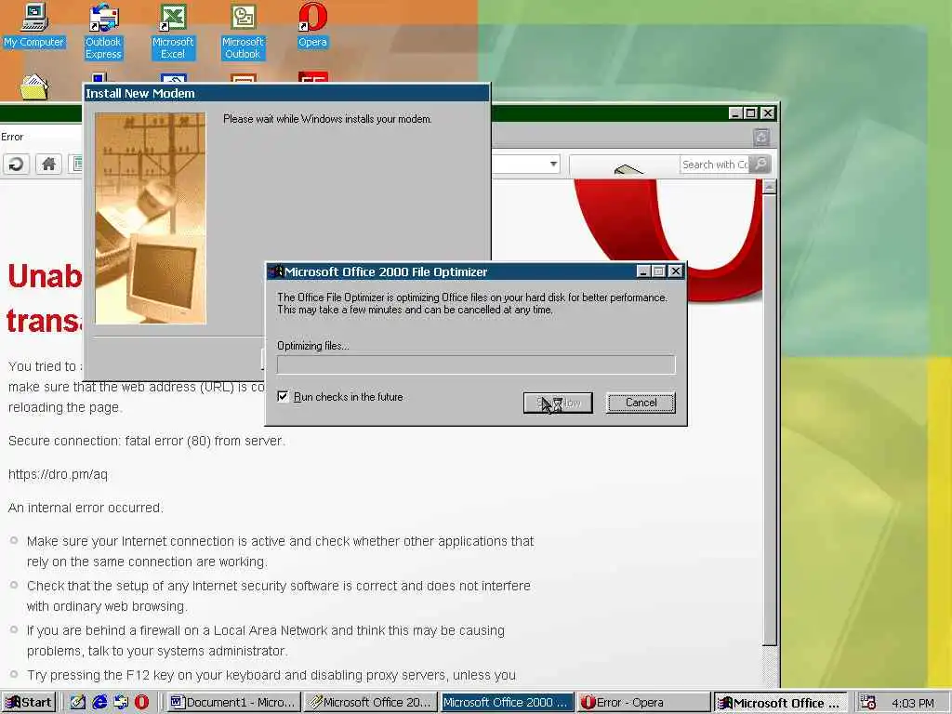Click the Search with input field in Opera
Viewport: 952px width, 714px height.
pos(715,165)
